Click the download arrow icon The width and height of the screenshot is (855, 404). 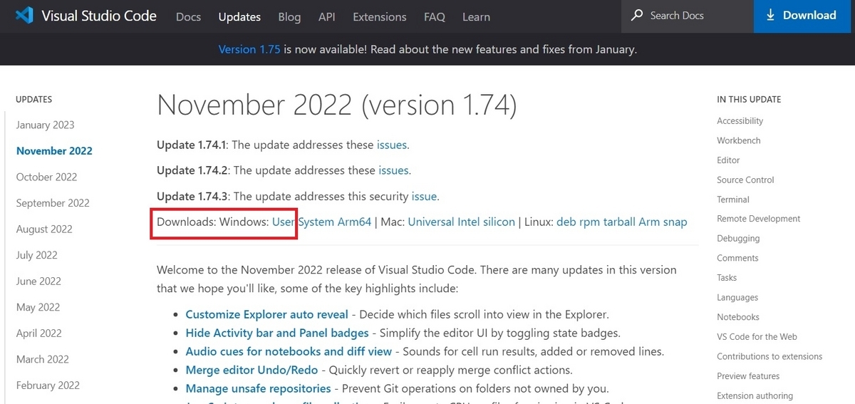pyautogui.click(x=770, y=15)
